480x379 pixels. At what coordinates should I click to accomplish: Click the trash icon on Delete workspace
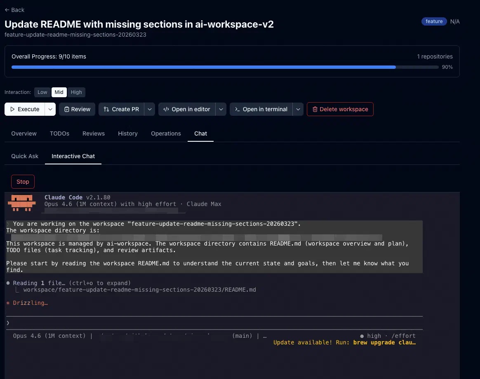point(315,109)
